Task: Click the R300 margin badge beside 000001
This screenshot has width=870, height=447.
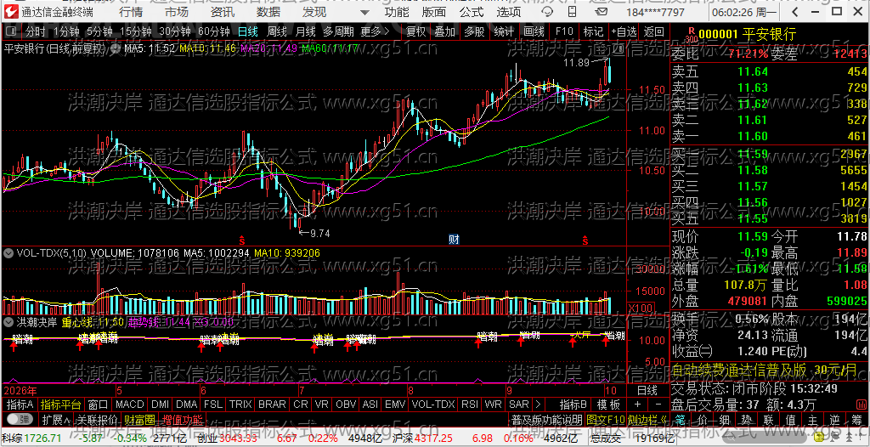Action: pyautogui.click(x=691, y=35)
